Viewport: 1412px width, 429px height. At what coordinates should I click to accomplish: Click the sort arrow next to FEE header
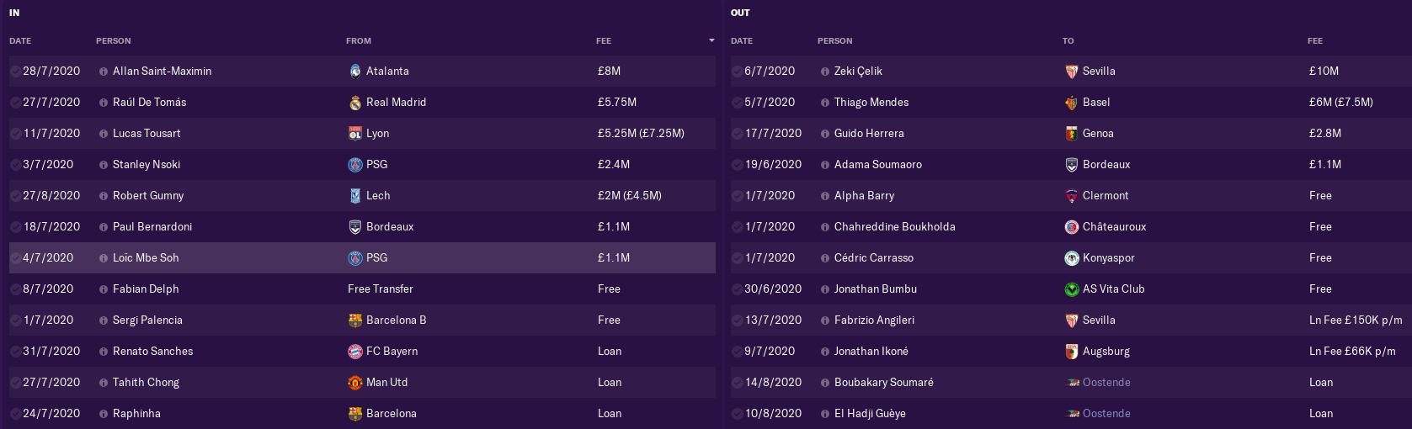(711, 40)
